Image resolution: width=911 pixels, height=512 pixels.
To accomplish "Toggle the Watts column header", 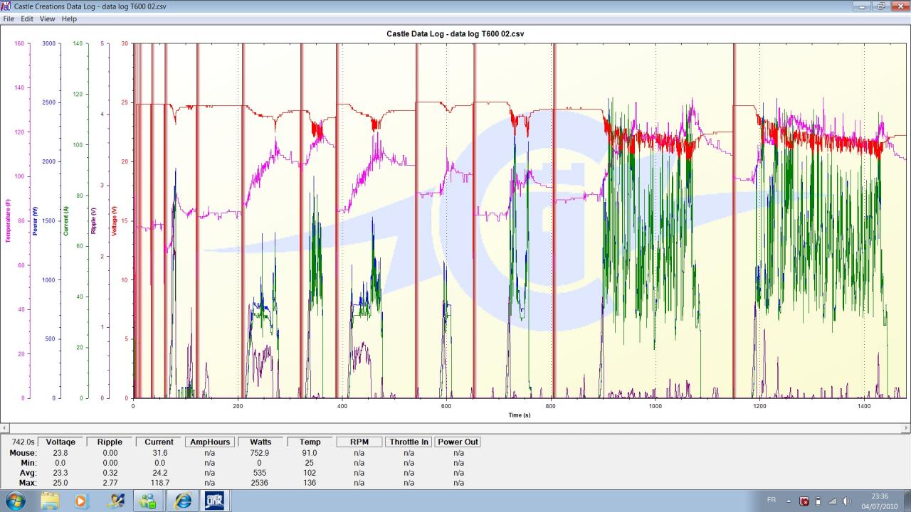I will pos(260,442).
